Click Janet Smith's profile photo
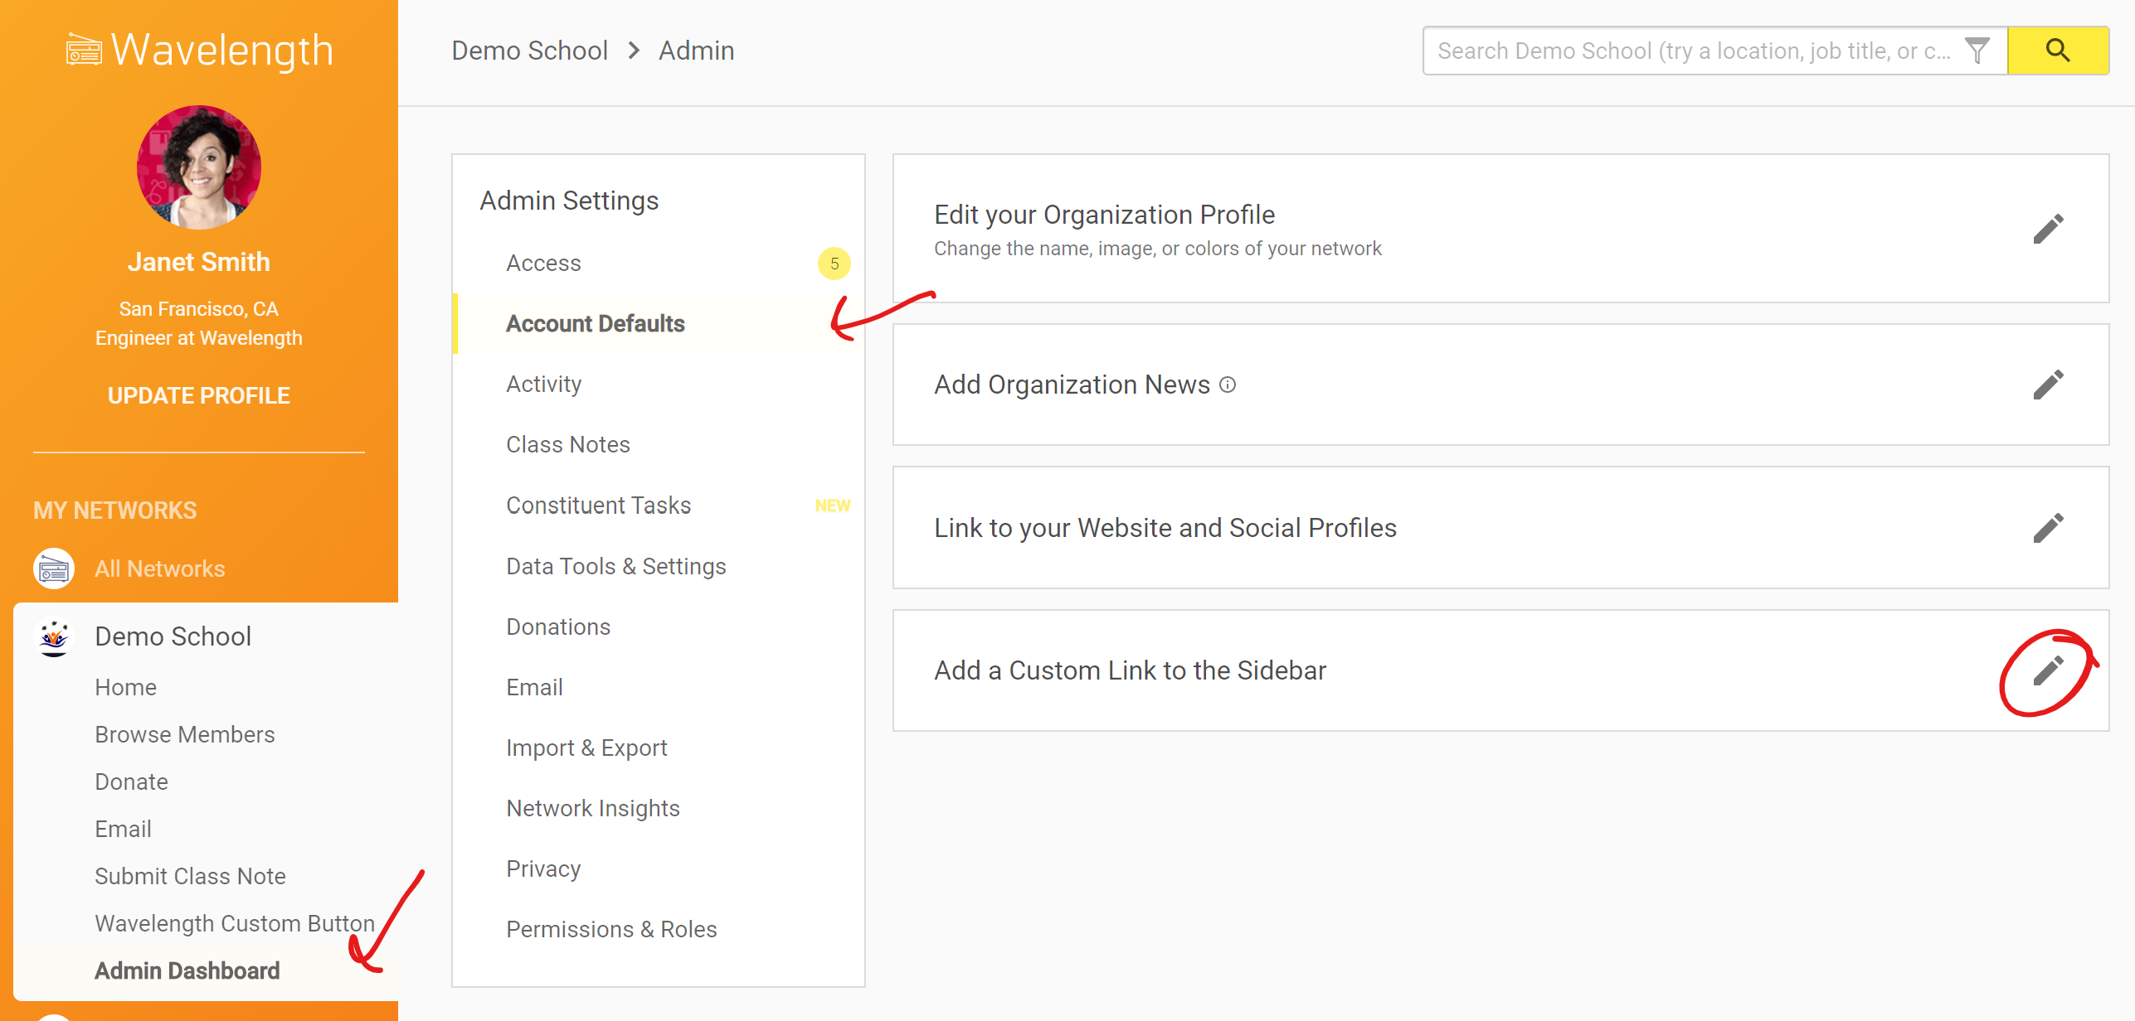The width and height of the screenshot is (2135, 1021). 199,167
